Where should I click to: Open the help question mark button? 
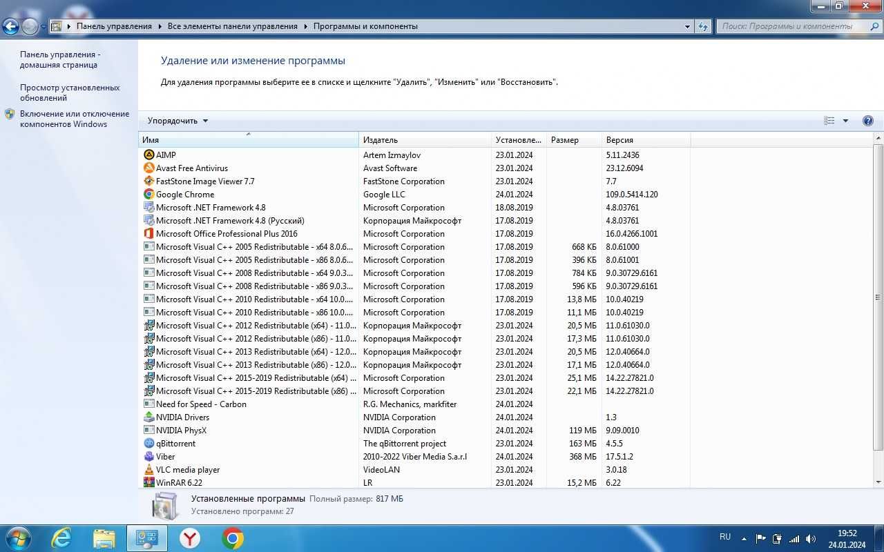[868, 121]
